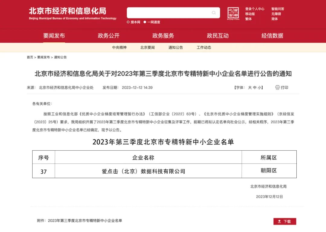Click the Beijing-China capital window logo
Viewport: 326px width, 232px height.
tap(233, 14)
